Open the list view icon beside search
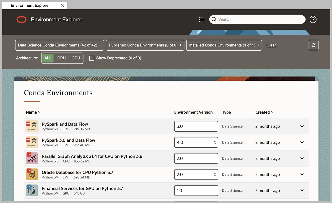 tap(201, 19)
